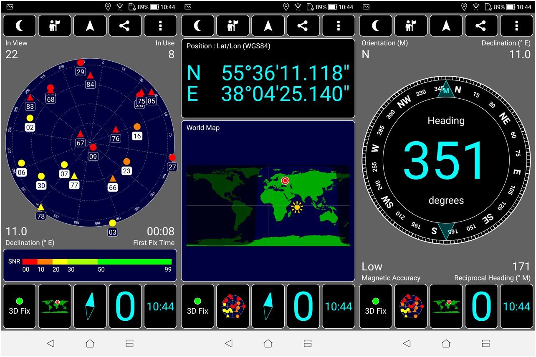Open waypoint flag icon on satellite screen

point(55,26)
